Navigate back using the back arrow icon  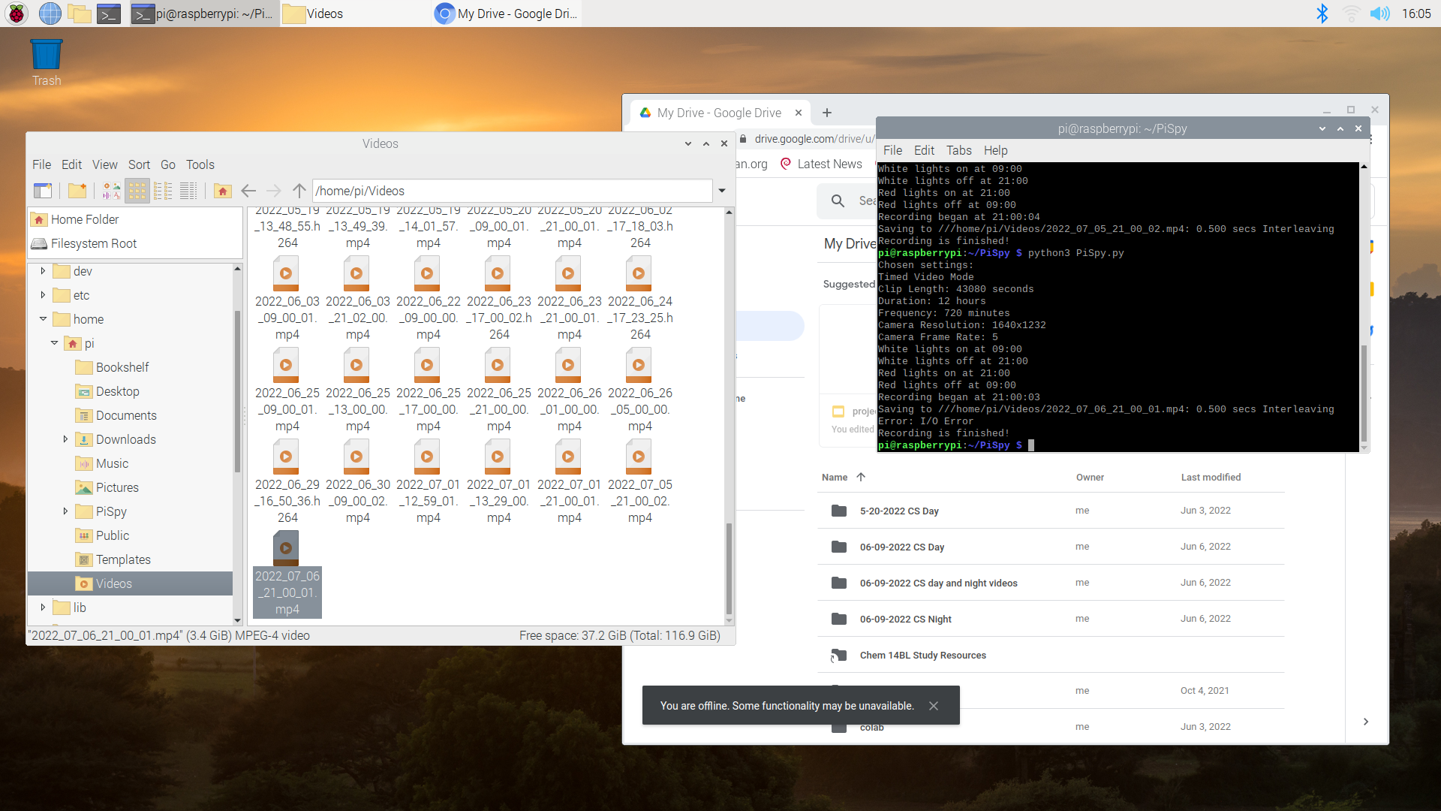(248, 191)
